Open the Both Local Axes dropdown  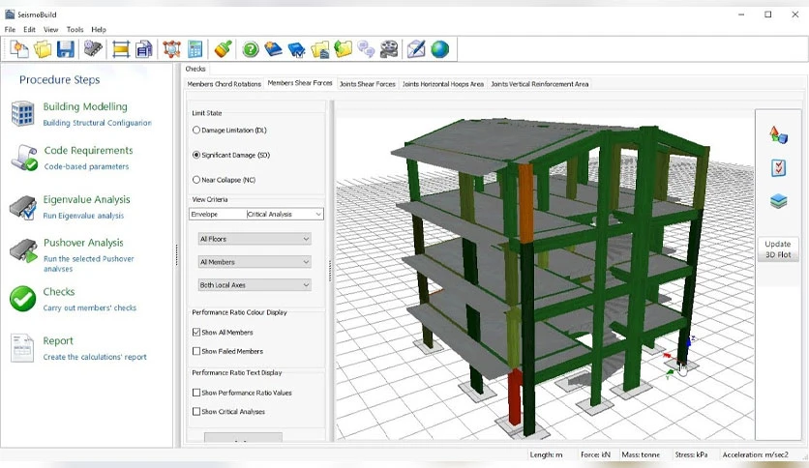point(255,285)
